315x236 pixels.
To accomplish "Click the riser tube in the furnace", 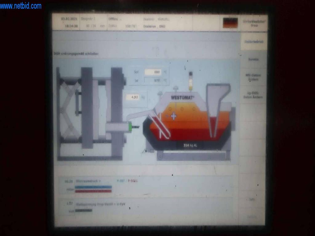I will click(x=161, y=127).
